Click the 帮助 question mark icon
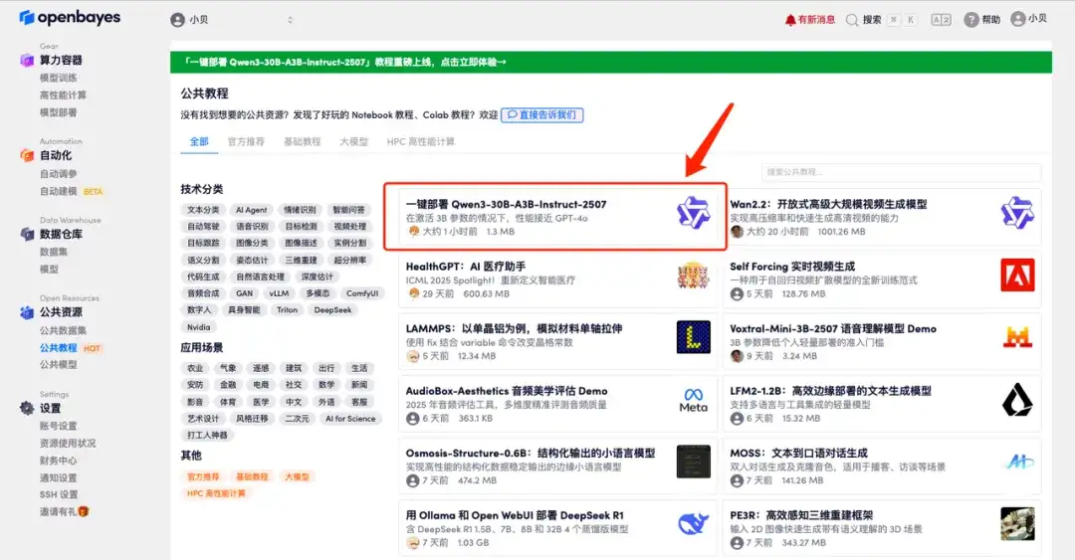 (970, 20)
